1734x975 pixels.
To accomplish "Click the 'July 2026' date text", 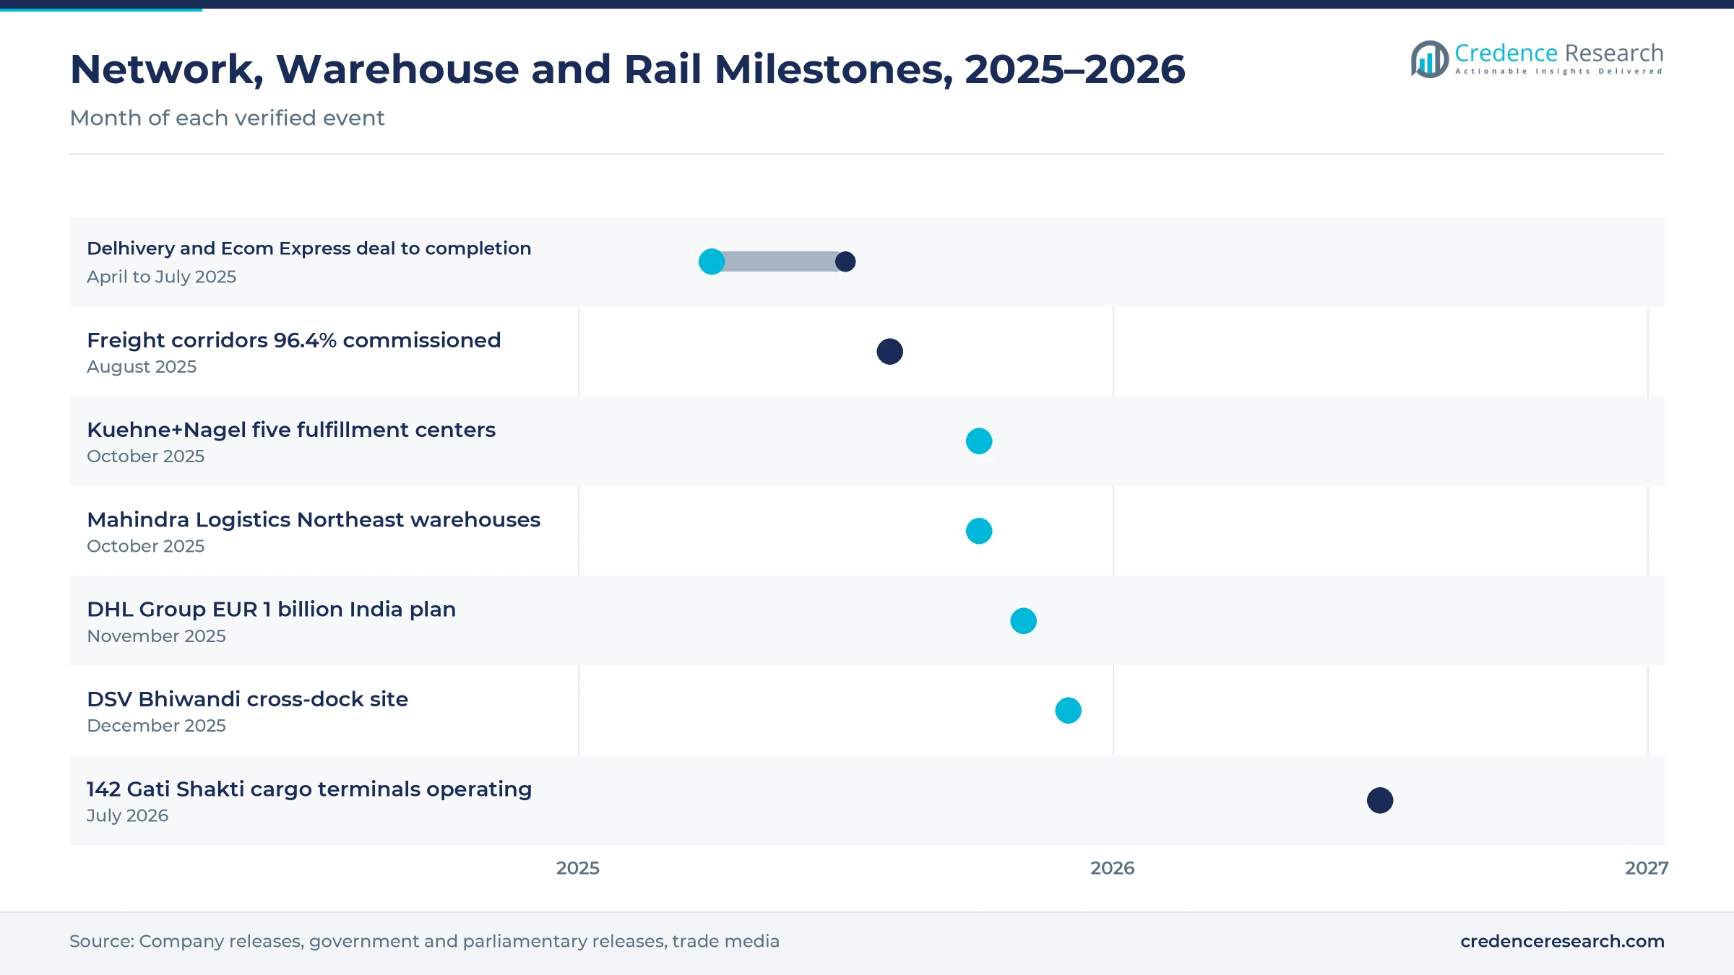I will click(x=127, y=816).
